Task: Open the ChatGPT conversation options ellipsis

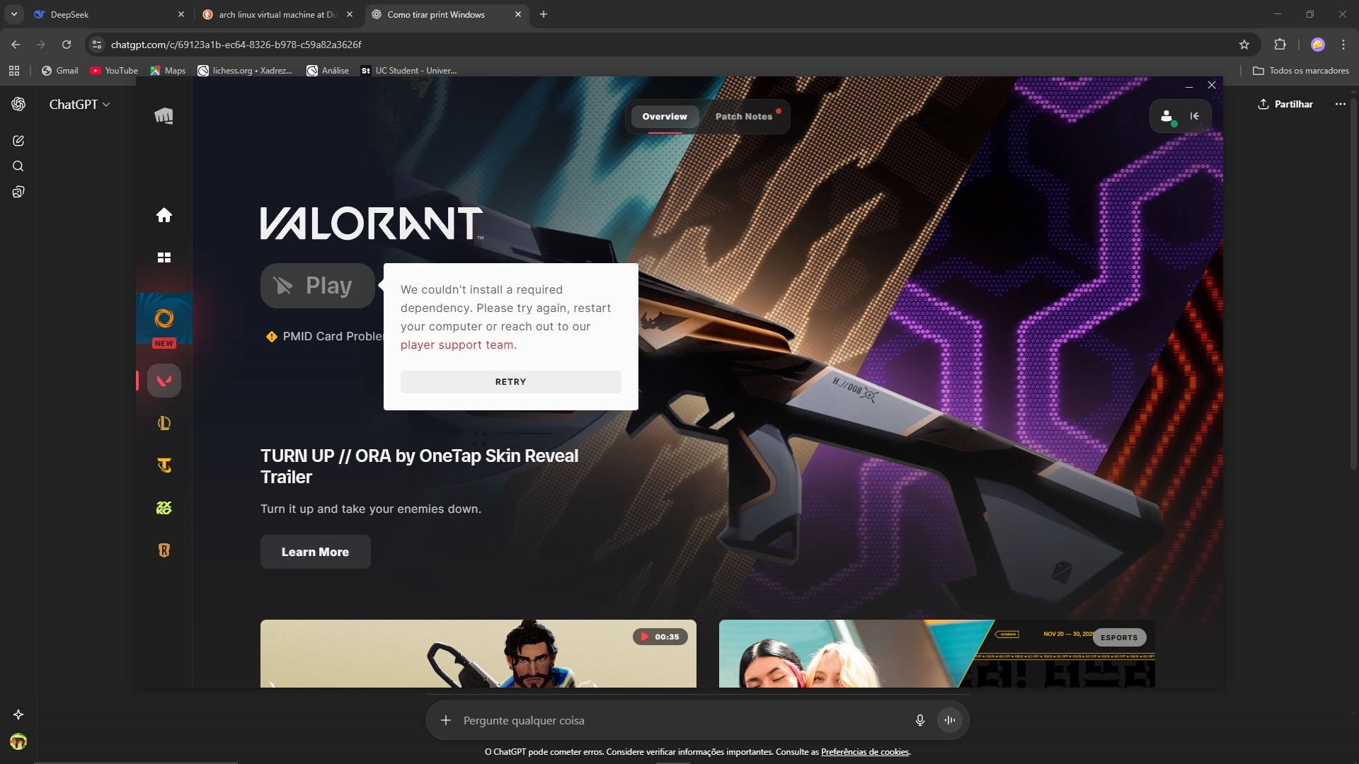Action: [x=1340, y=104]
